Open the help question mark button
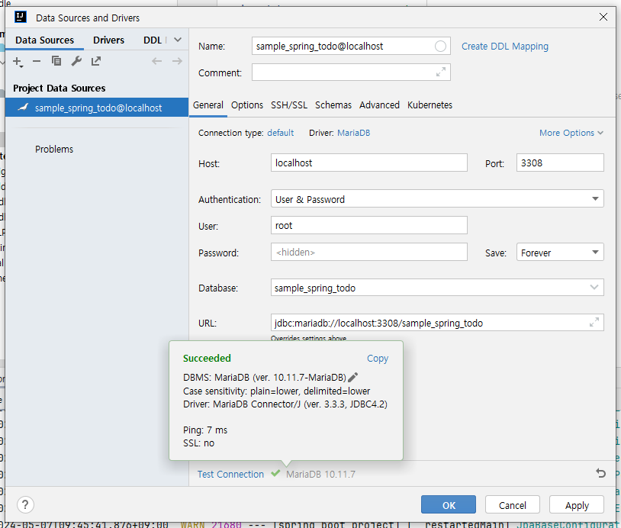The image size is (621, 528). click(x=25, y=504)
